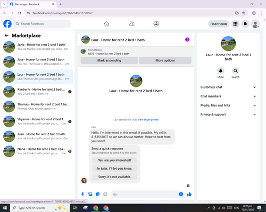Expand Media, files and links section
The width and height of the screenshot is (266, 212).
[228, 105]
